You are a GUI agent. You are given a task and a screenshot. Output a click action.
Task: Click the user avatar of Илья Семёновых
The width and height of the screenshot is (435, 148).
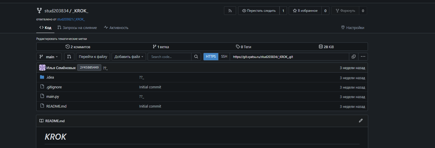pyautogui.click(x=42, y=68)
